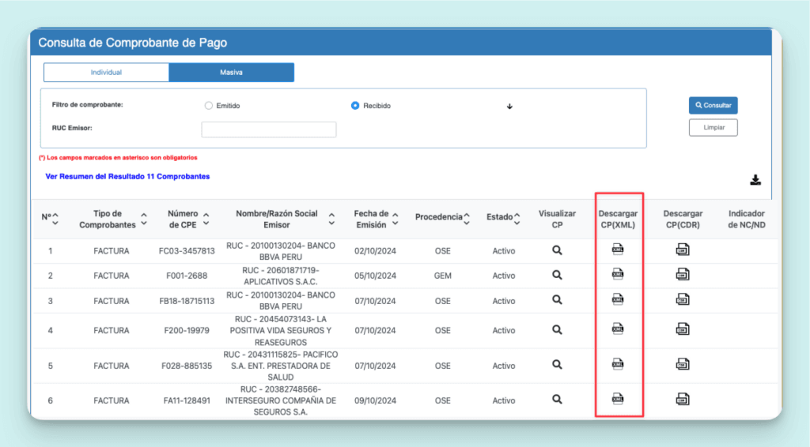Fetch CDR file for invoice FA11-128491
The height and width of the screenshot is (447, 810).
click(683, 399)
